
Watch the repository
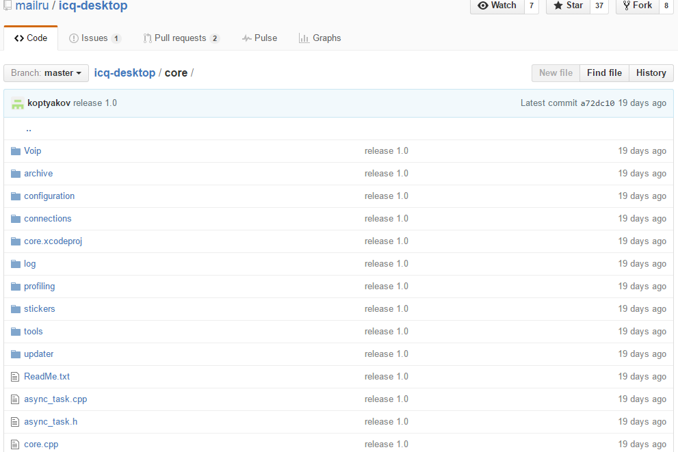coord(497,5)
